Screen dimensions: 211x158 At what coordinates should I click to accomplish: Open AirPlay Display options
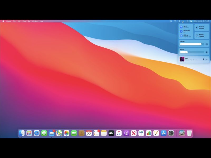click(x=202, y=36)
